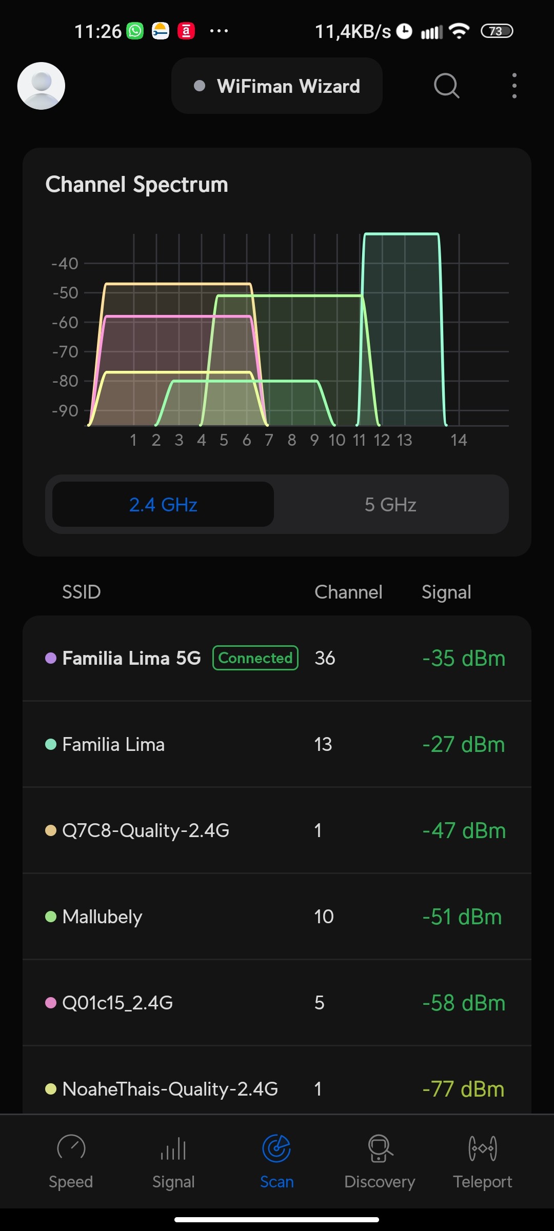Sort networks by Channel column header

(348, 592)
